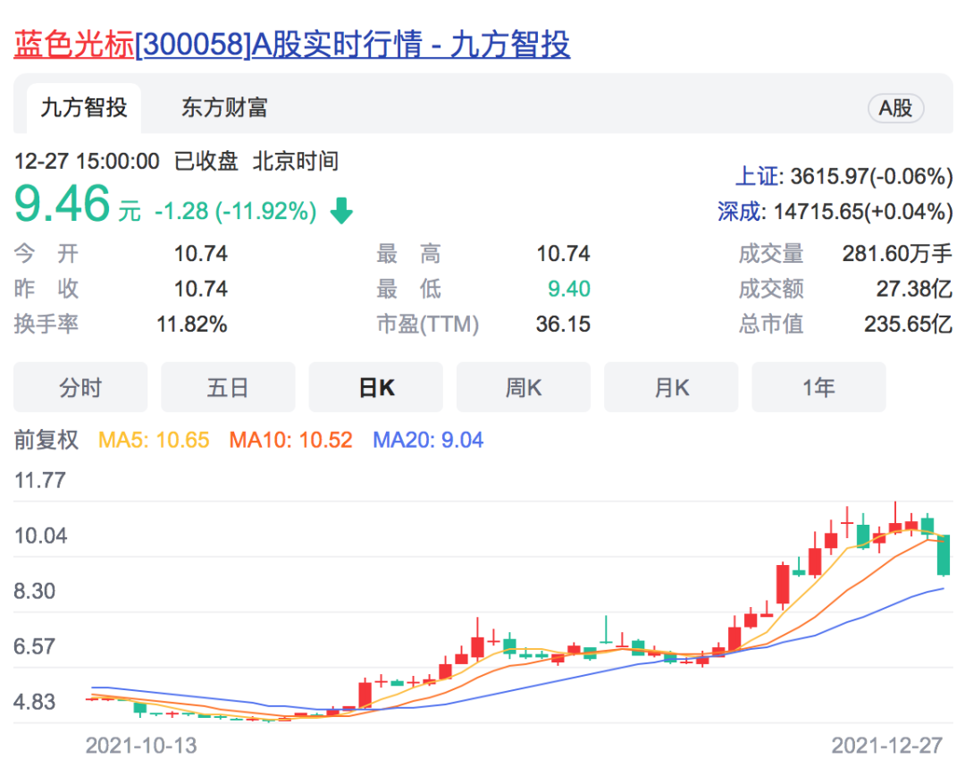Click the green down arrow icon
The width and height of the screenshot is (965, 759).
tap(341, 212)
